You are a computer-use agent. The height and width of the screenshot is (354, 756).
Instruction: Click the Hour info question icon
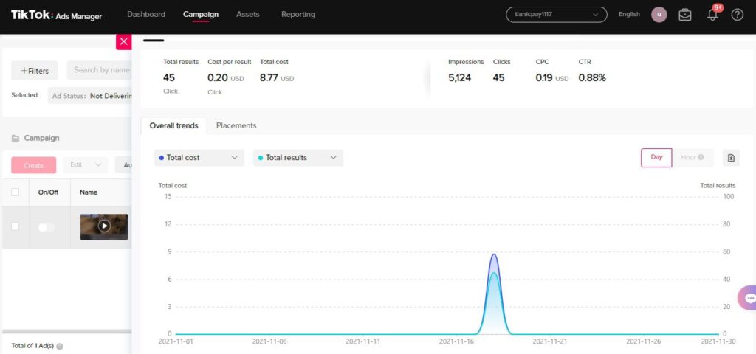pyautogui.click(x=701, y=158)
